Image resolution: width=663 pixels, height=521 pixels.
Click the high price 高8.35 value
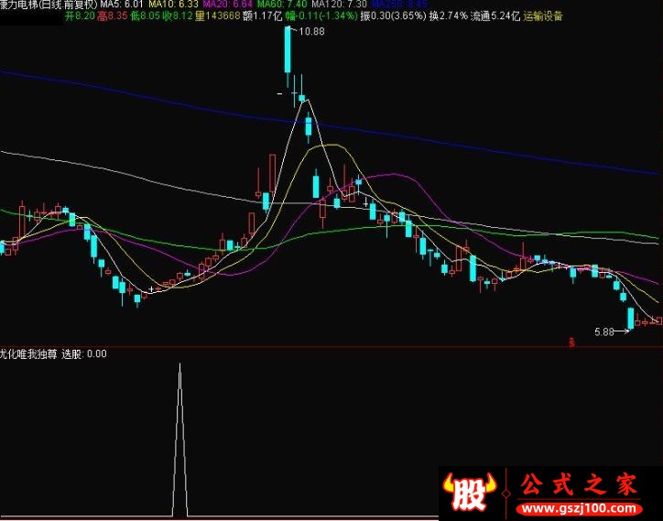point(112,16)
